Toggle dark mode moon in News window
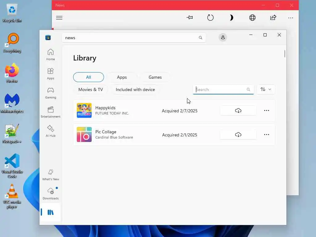 point(231,18)
